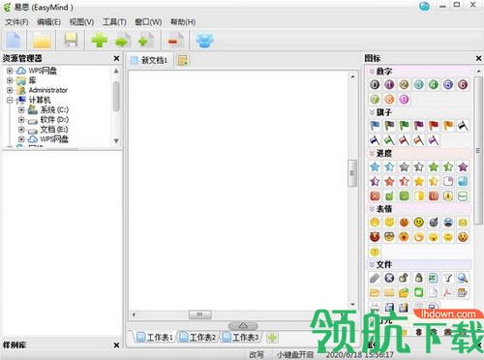Select the 计算机 tree item
This screenshot has width=484, height=360.
click(x=40, y=100)
